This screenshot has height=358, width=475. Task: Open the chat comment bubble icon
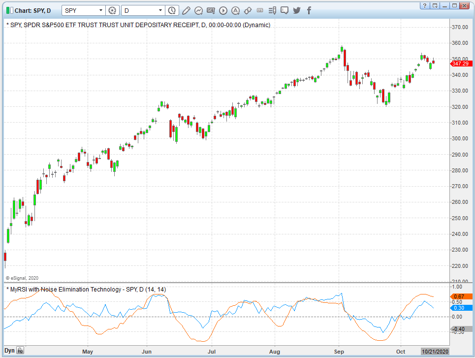coord(285,11)
